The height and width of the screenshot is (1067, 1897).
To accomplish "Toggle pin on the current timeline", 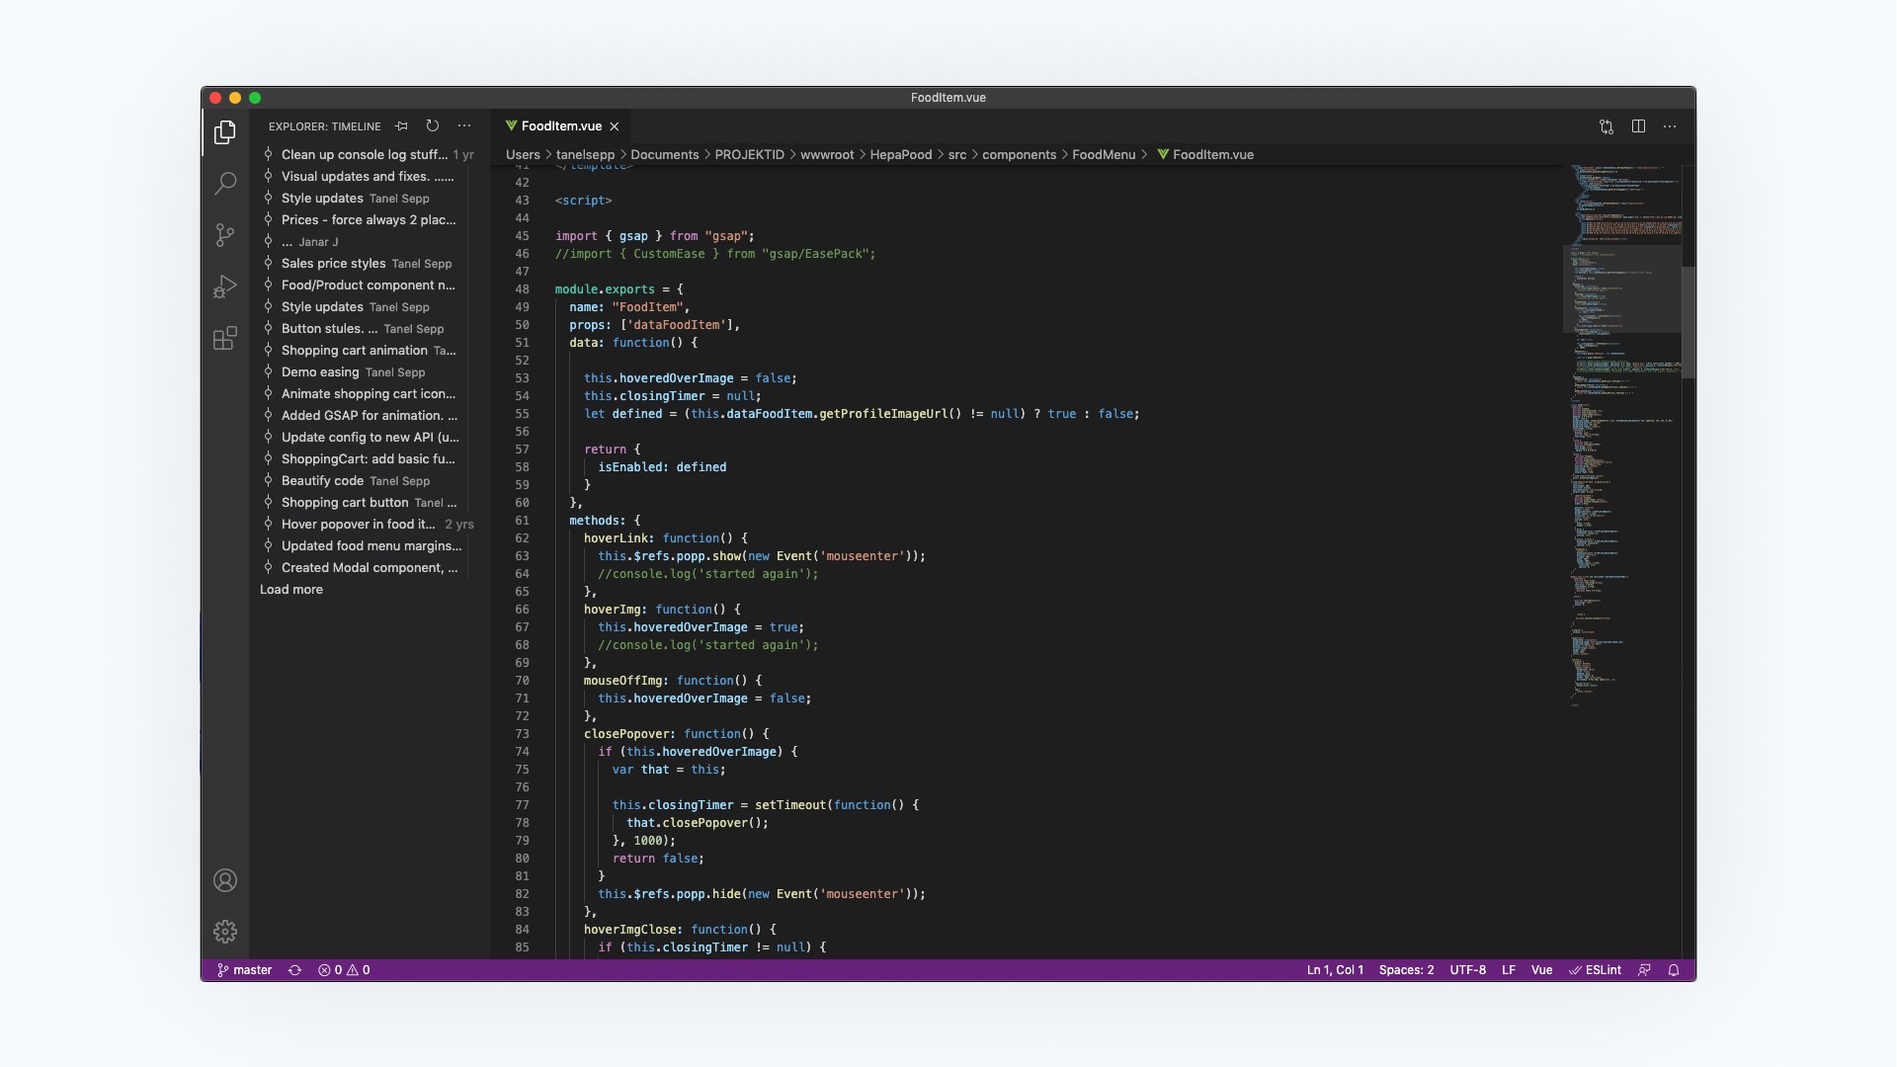I will (401, 125).
